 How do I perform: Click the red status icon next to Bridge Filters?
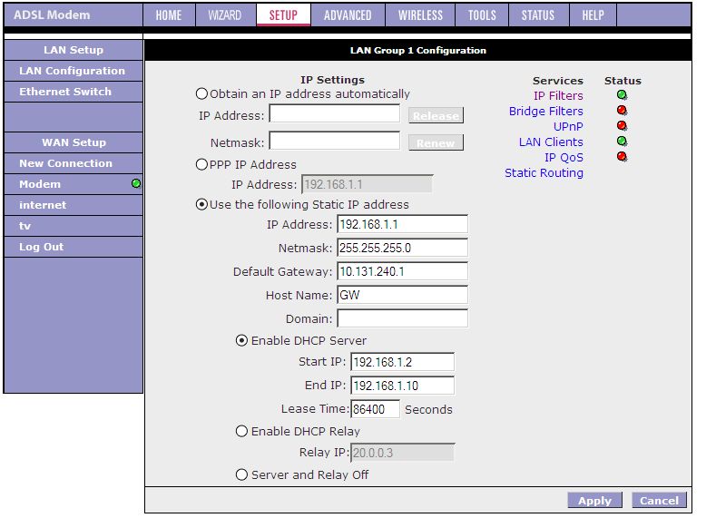(x=622, y=111)
